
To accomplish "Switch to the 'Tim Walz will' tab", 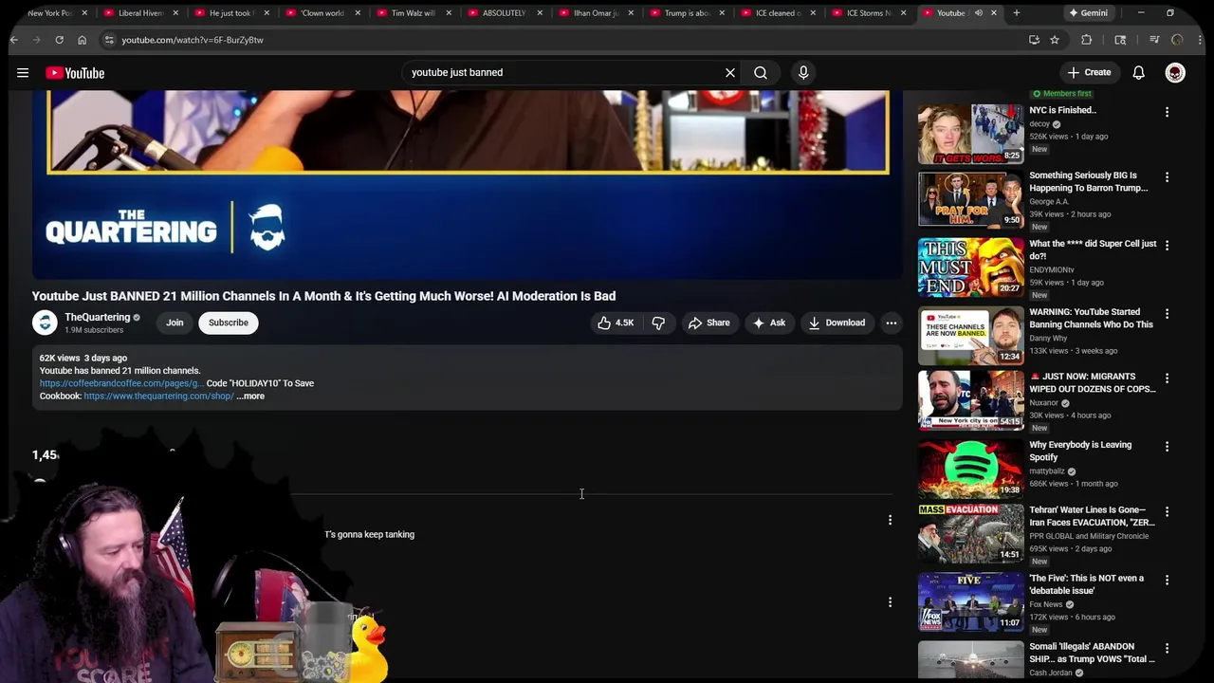I will click(x=409, y=13).
